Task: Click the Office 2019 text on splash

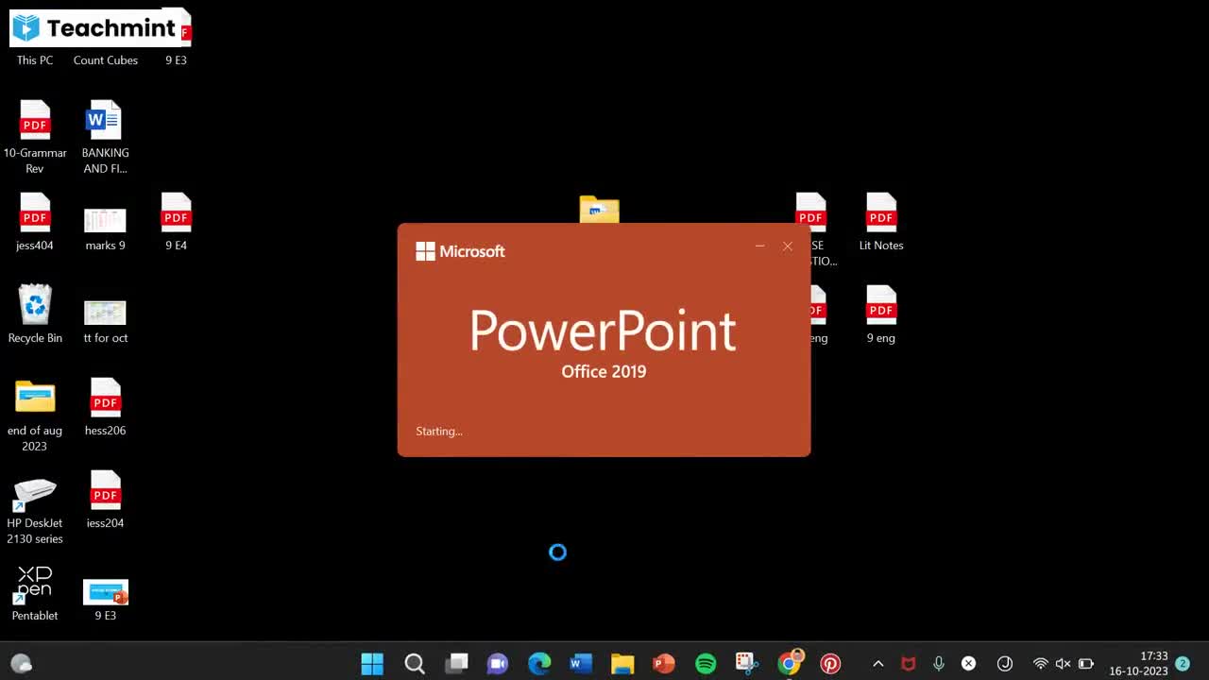Action: (604, 372)
